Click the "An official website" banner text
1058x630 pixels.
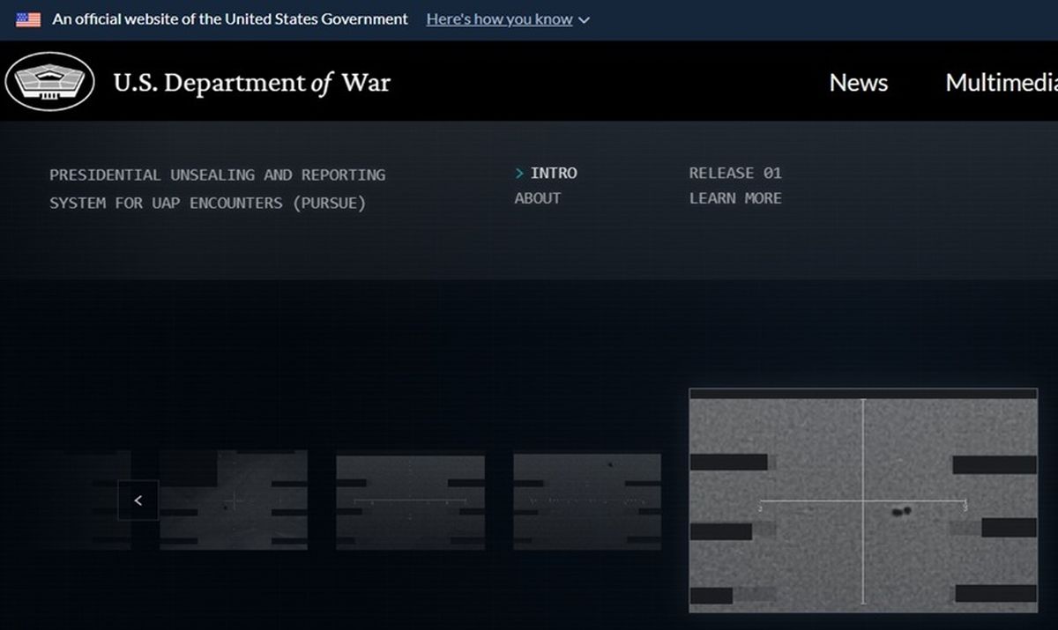[230, 19]
